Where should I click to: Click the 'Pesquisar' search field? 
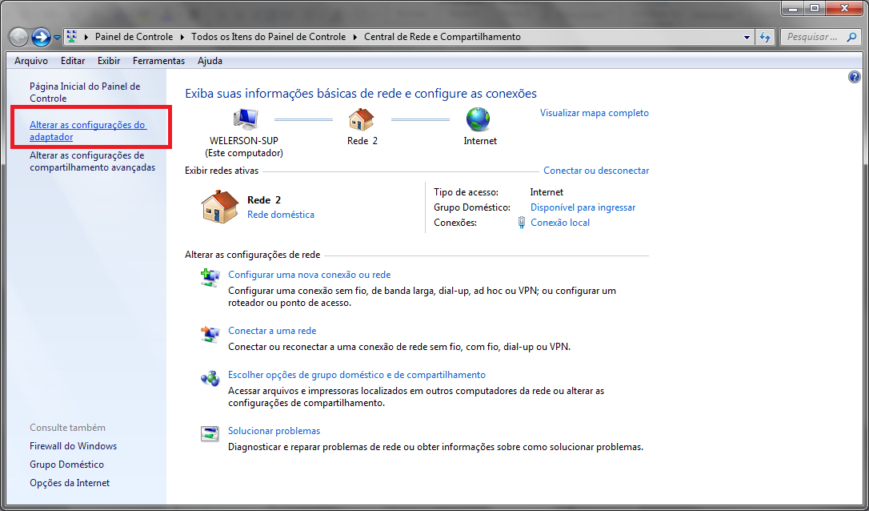pos(811,37)
